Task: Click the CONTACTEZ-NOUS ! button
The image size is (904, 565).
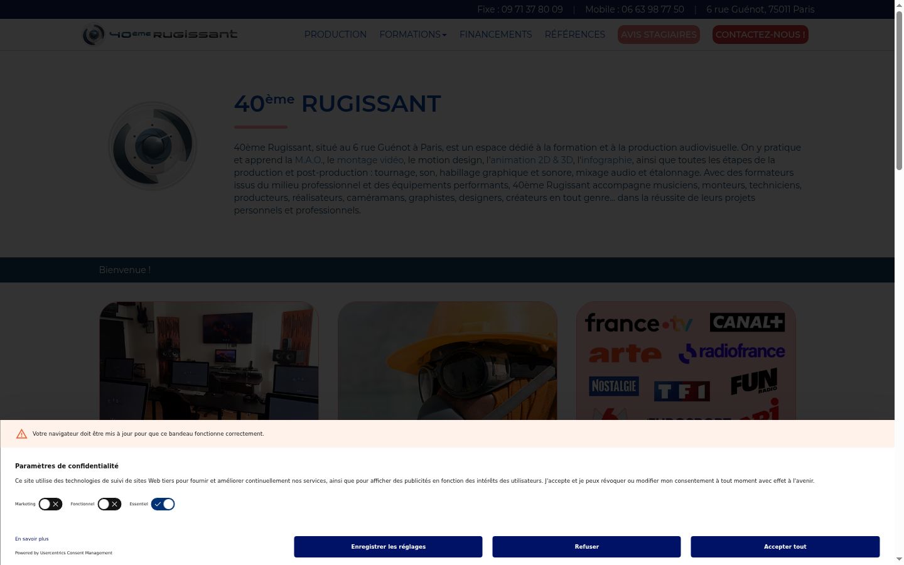Action: point(760,35)
